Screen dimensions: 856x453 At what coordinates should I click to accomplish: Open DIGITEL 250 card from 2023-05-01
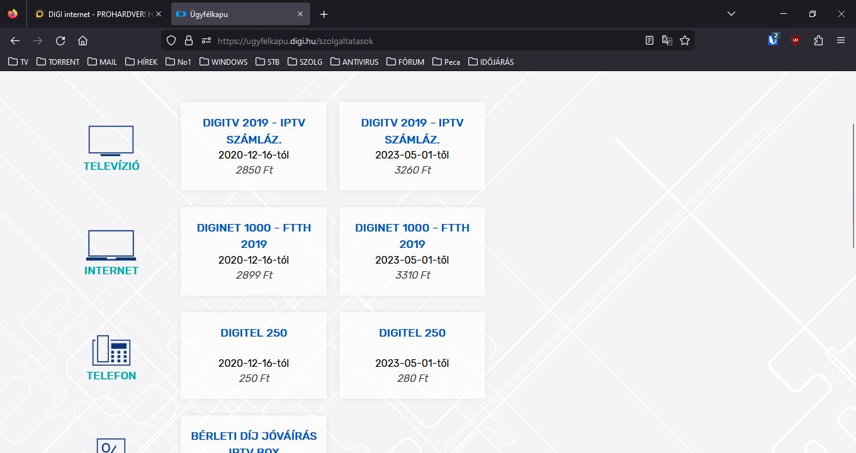(412, 355)
